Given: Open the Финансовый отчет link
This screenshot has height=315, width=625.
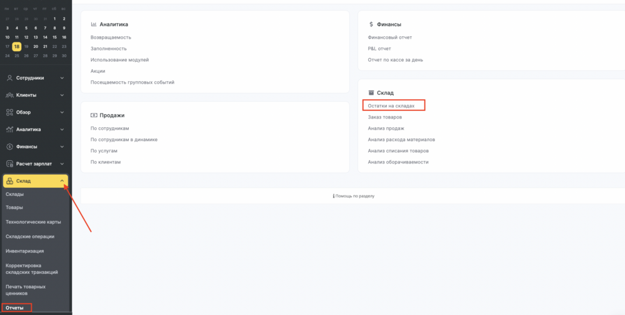Looking at the screenshot, I should (x=390, y=37).
